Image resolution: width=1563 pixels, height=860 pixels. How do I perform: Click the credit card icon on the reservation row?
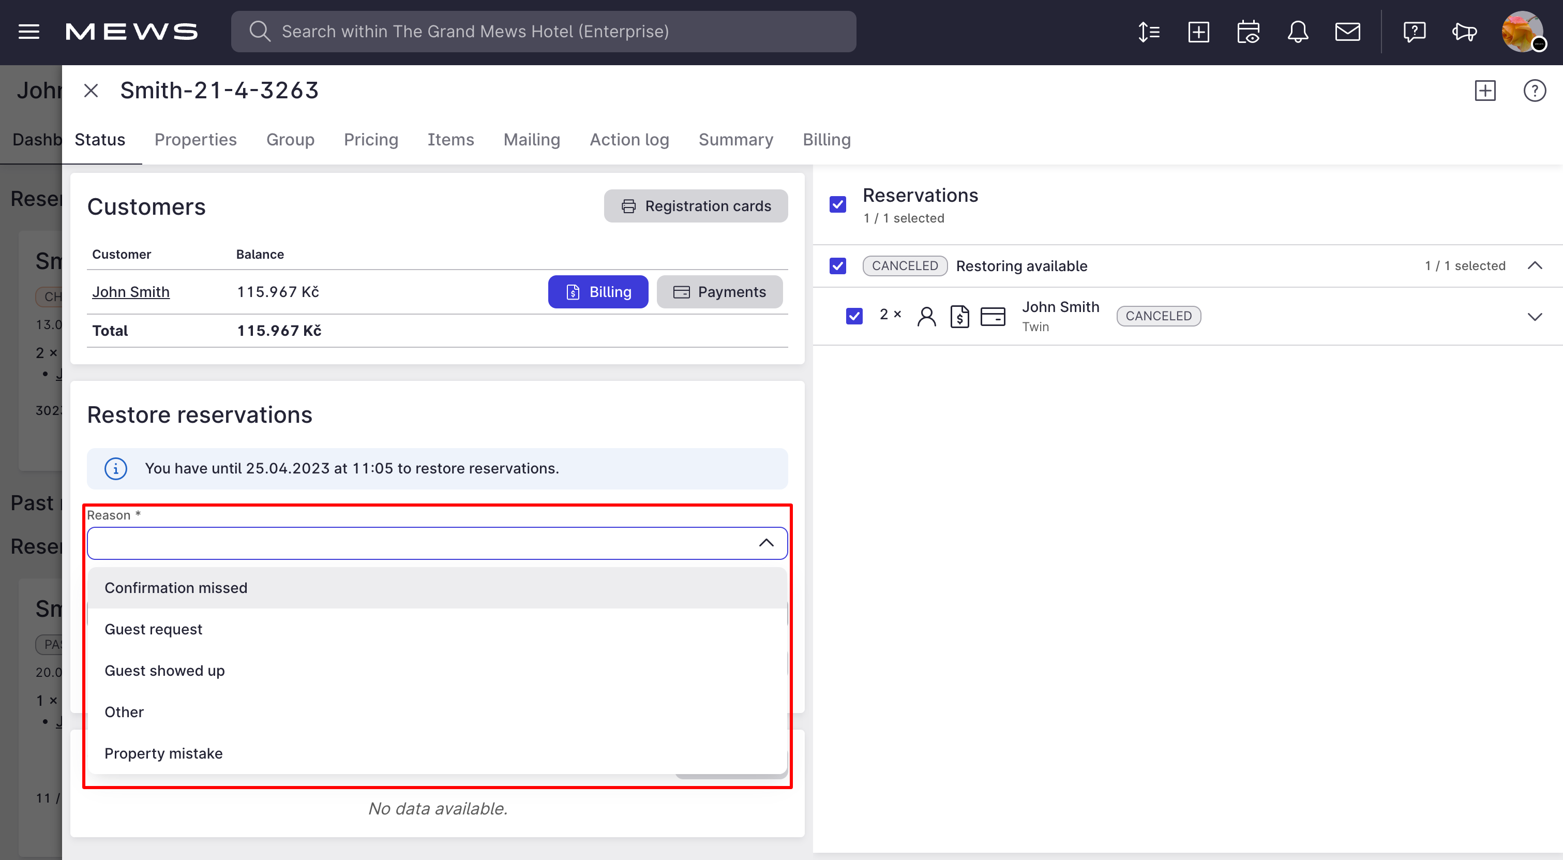click(x=993, y=316)
